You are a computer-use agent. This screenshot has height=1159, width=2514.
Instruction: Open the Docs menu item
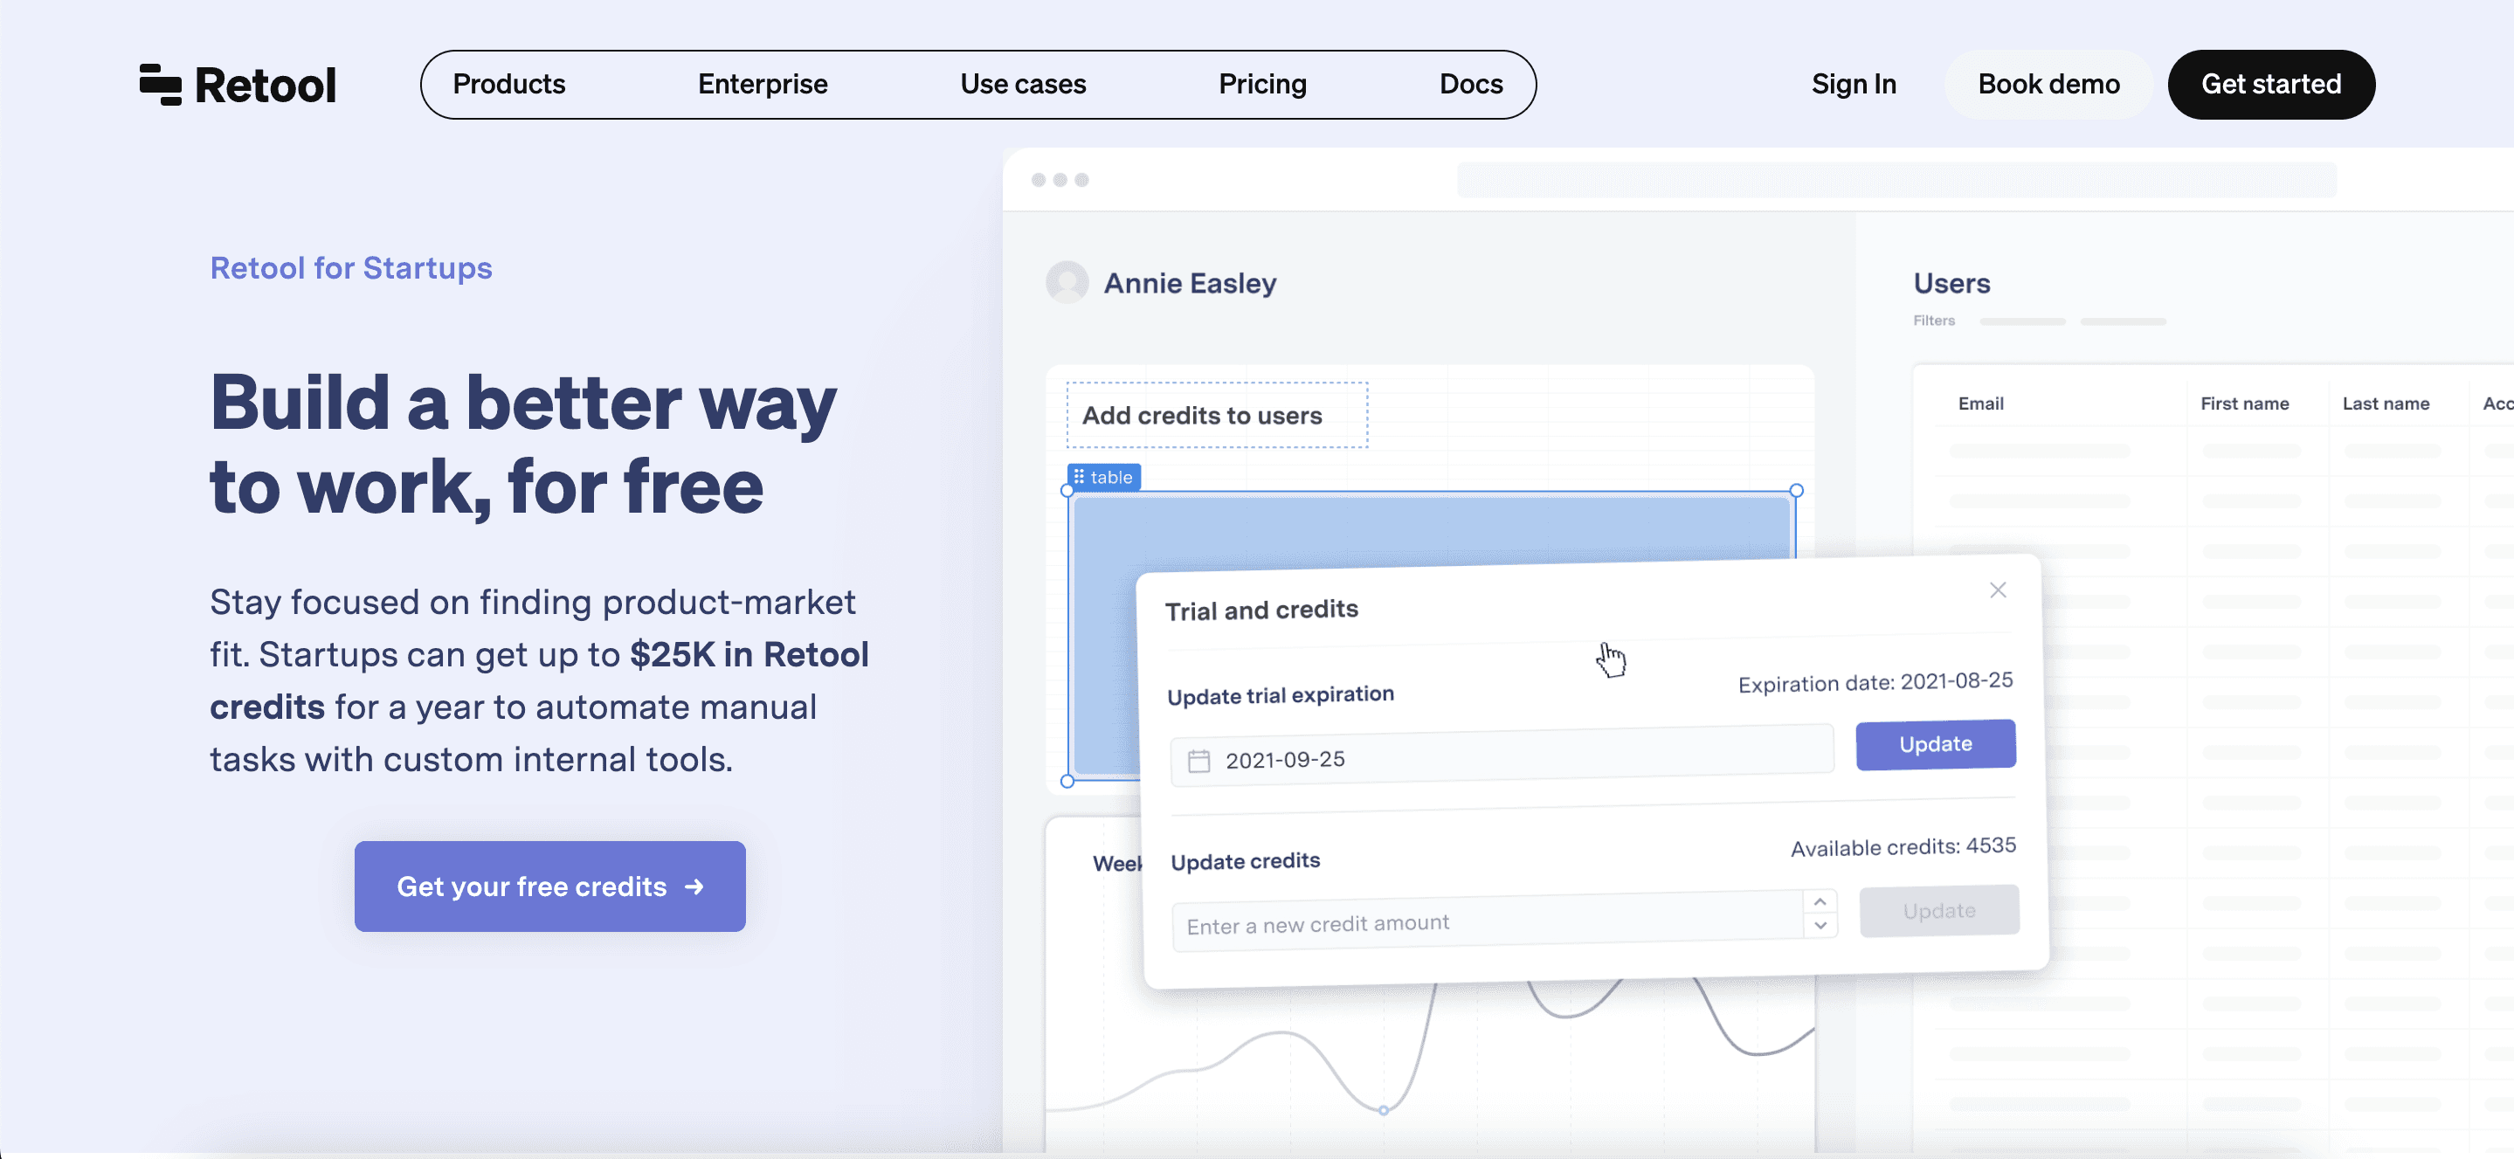1471,85
